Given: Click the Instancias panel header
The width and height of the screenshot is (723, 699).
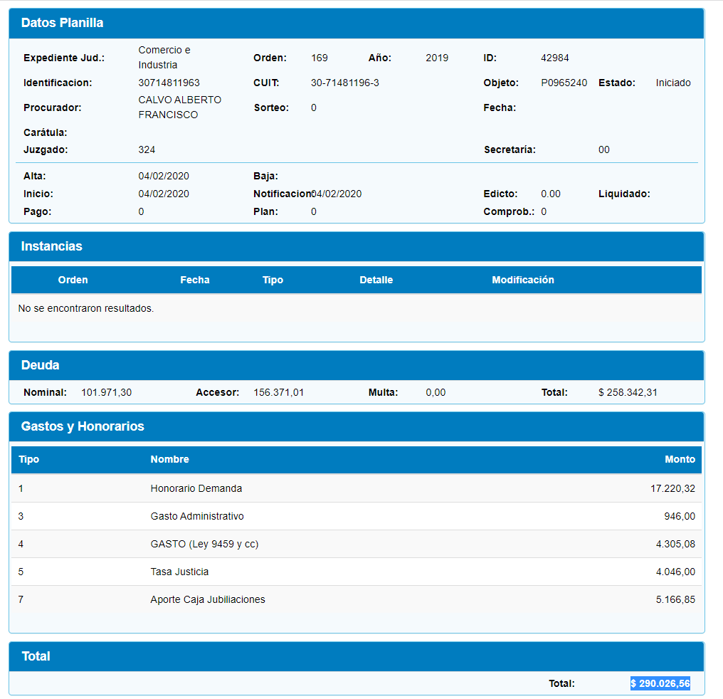Looking at the screenshot, I should (x=52, y=246).
